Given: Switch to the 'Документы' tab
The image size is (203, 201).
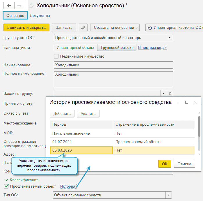Looking at the screenshot, I should 40,15.
